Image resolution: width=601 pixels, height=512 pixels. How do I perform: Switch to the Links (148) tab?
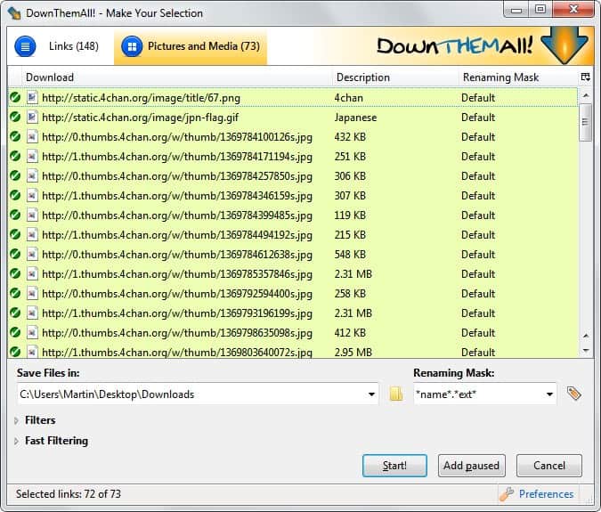[61, 46]
